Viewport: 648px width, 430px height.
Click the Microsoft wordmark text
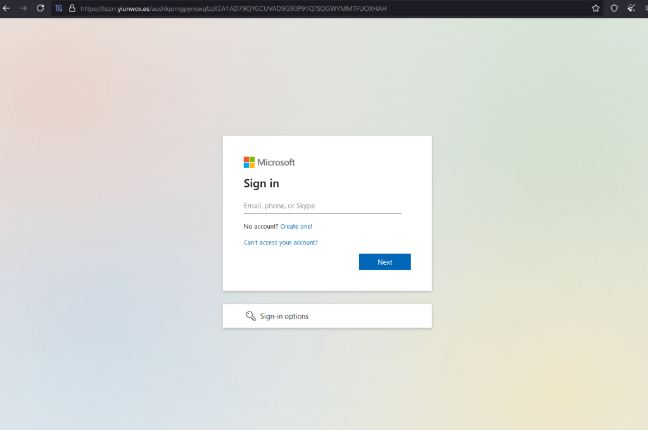pos(276,162)
